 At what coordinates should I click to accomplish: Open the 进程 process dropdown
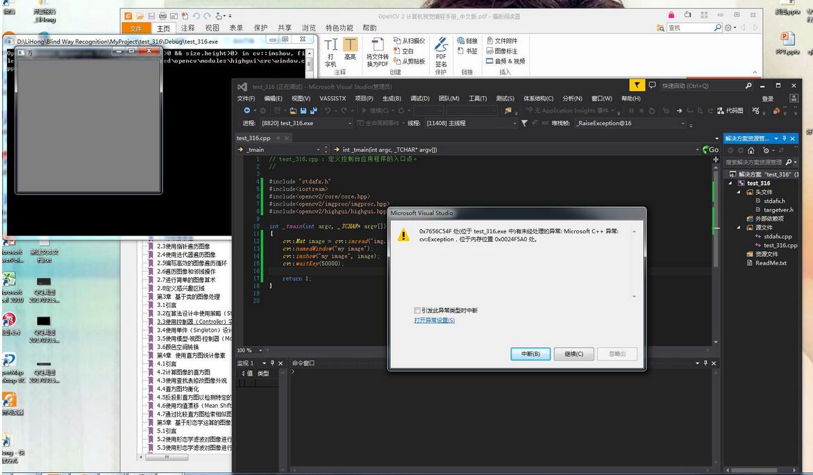(306, 123)
